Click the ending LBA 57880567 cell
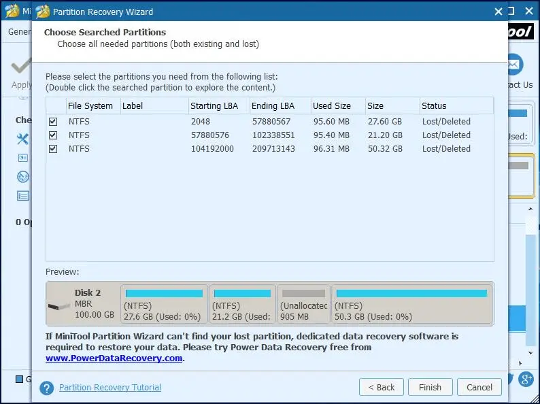 tap(271, 122)
